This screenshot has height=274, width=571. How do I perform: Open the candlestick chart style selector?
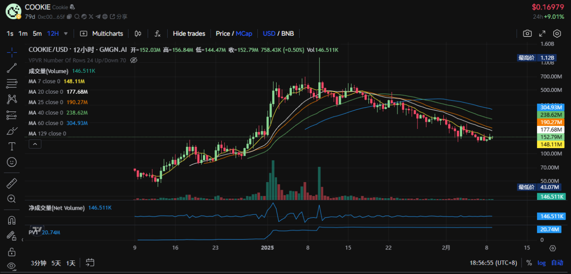(138, 33)
